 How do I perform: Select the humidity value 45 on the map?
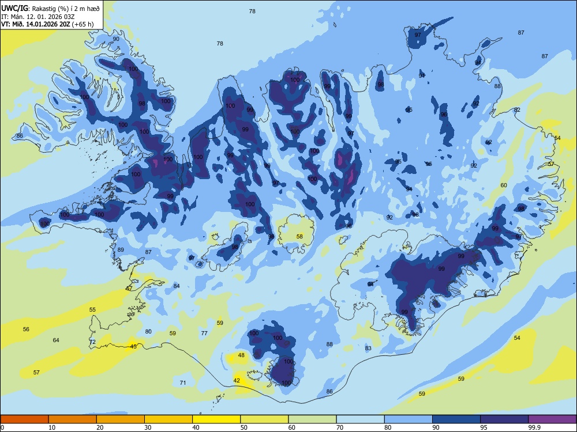(134, 347)
